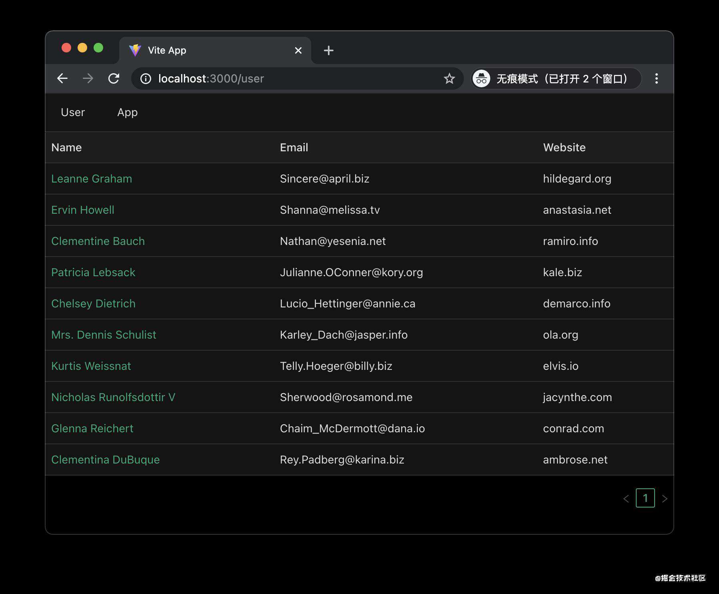Click email Telly.Hoeger@billy.biz
The width and height of the screenshot is (719, 594).
336,366
